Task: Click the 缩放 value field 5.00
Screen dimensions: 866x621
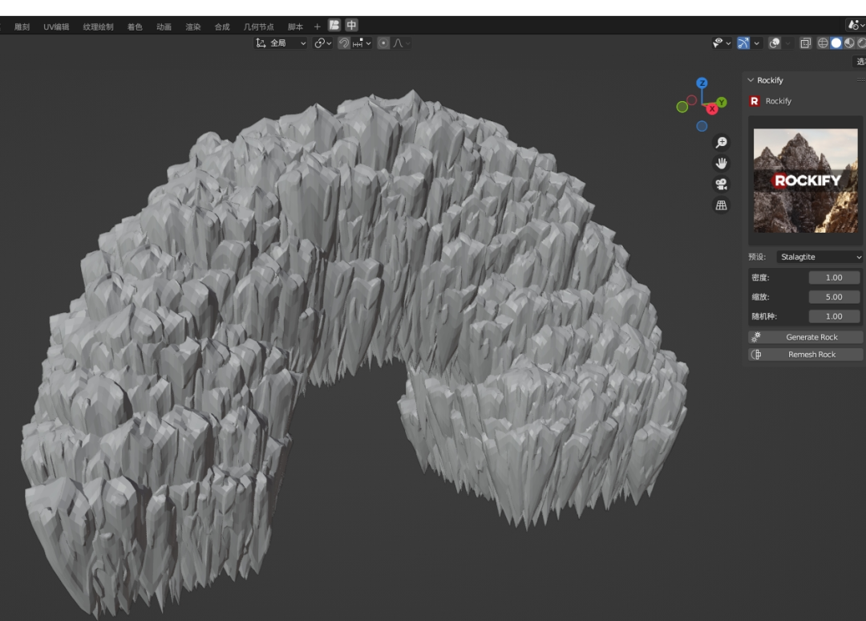Action: tap(834, 297)
